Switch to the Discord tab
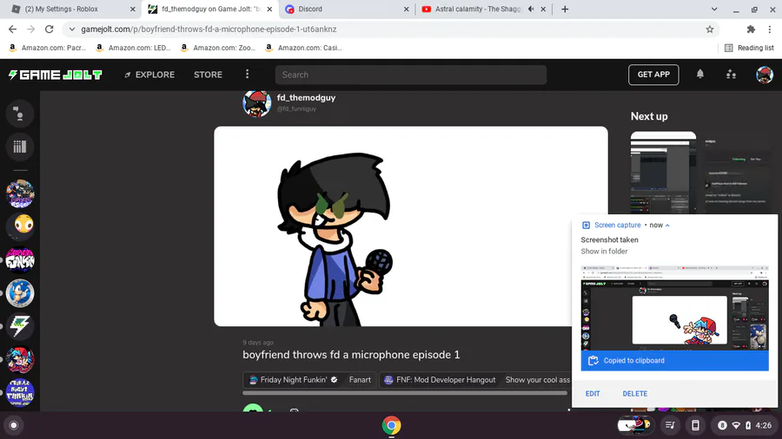782x439 pixels. pos(347,9)
